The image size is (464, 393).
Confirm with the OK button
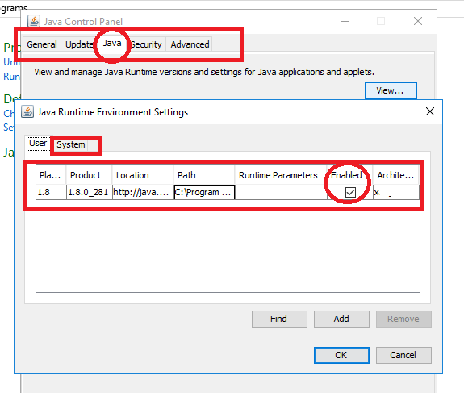point(341,355)
